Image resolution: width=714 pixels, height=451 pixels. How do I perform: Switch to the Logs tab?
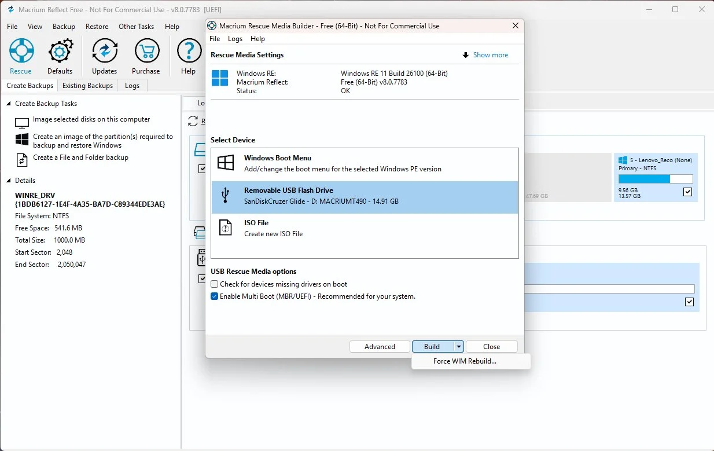point(132,86)
